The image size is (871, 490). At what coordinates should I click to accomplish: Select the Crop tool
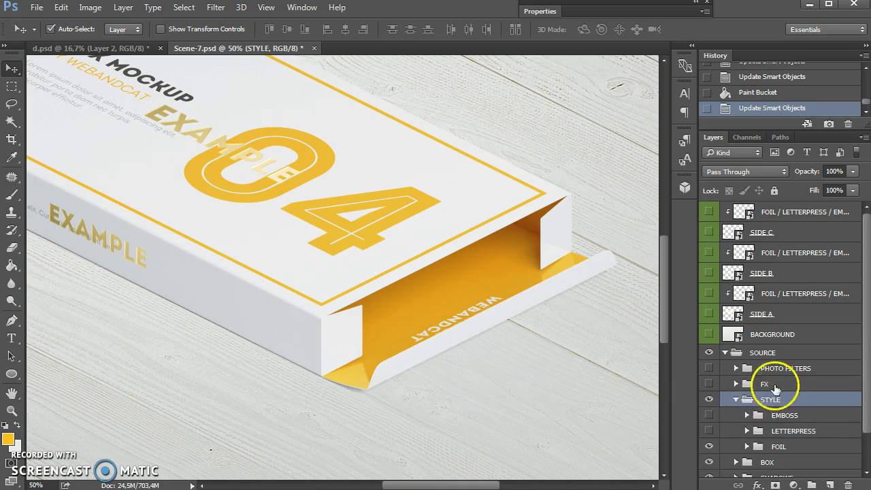[12, 140]
